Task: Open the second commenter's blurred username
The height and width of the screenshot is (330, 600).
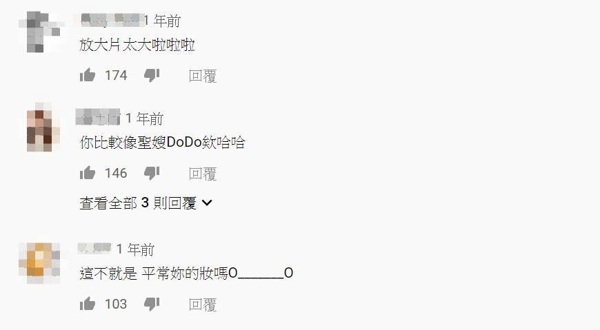Action: pyautogui.click(x=98, y=118)
